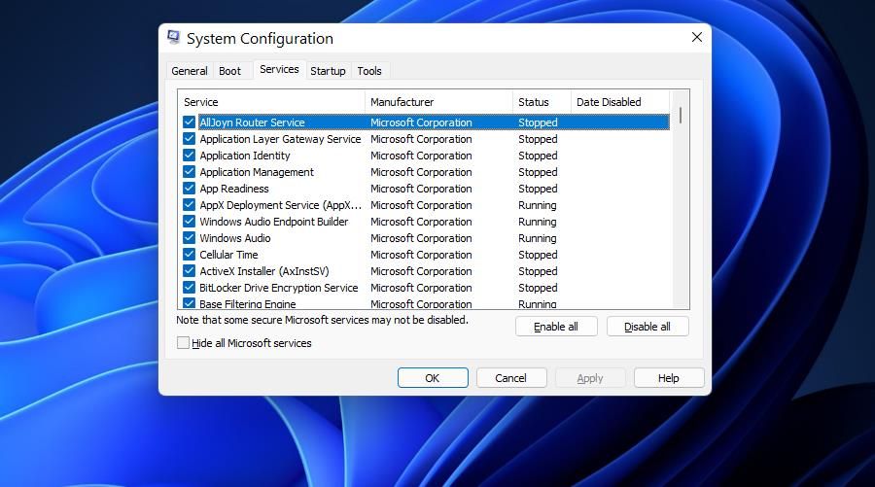Click the Disable all button

coord(647,327)
